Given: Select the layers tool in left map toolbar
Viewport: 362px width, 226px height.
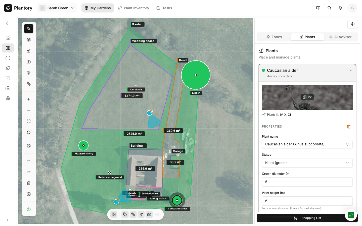Looking at the screenshot, I should [x=29, y=40].
